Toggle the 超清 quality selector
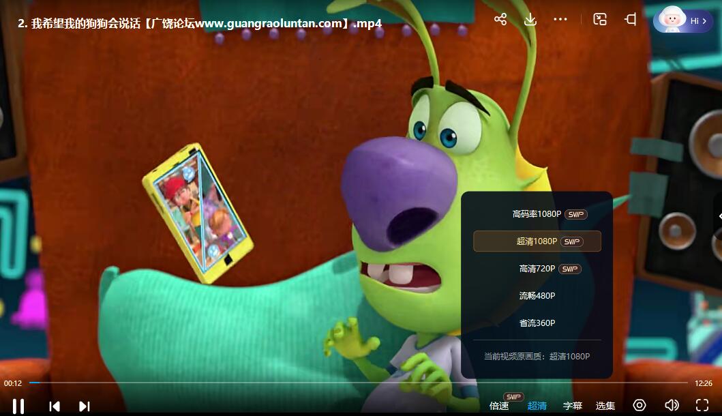Screen dimensions: 722x416 coord(537,406)
